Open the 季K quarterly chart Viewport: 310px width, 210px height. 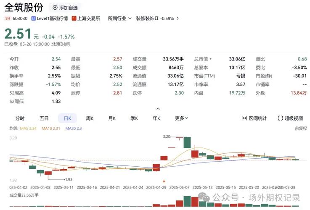pos(134,118)
